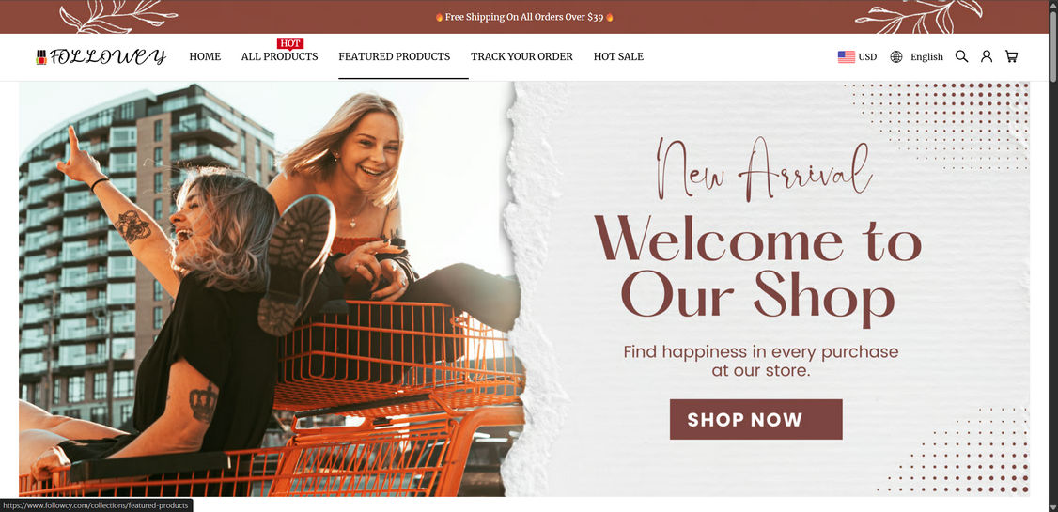The width and height of the screenshot is (1058, 512).
Task: Open TRACK YOUR ORDER page
Action: coord(521,56)
